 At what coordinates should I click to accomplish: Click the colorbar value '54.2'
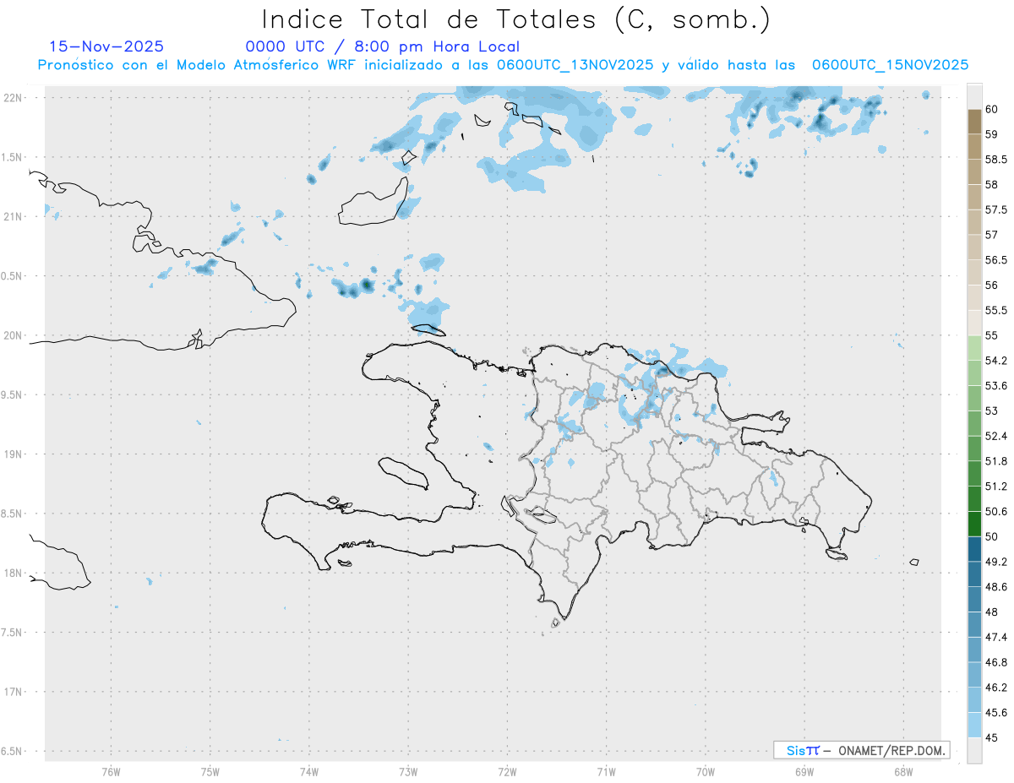pyautogui.click(x=996, y=361)
